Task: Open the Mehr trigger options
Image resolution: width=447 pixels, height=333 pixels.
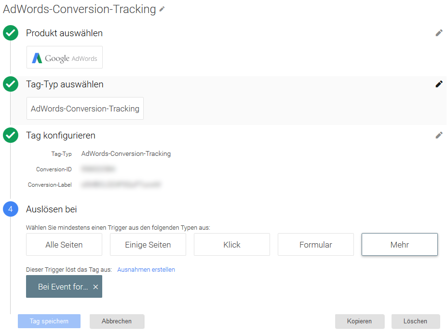Action: click(x=400, y=245)
